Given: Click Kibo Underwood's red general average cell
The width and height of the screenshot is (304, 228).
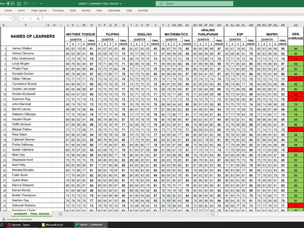Looking at the screenshot, I should (x=296, y=59).
